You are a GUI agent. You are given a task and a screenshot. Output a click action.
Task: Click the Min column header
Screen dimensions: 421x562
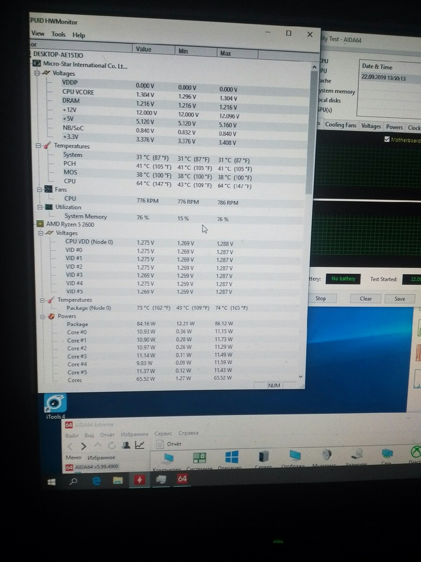196,51
